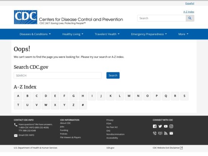Expand the Healthy Living dropdown menu

tap(73, 34)
